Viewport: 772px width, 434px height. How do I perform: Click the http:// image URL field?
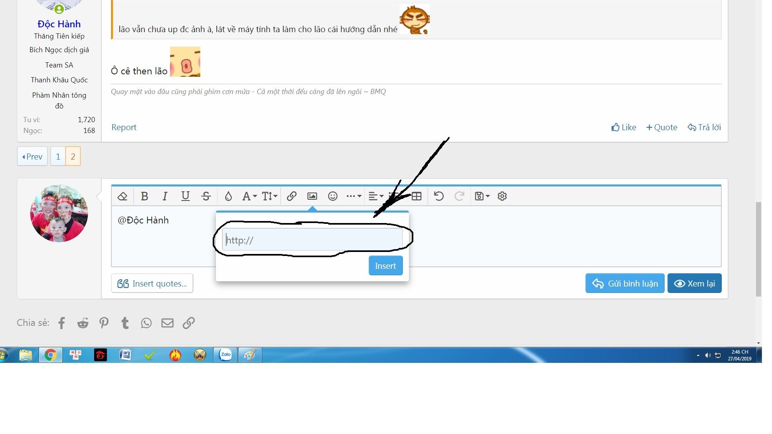pos(312,240)
